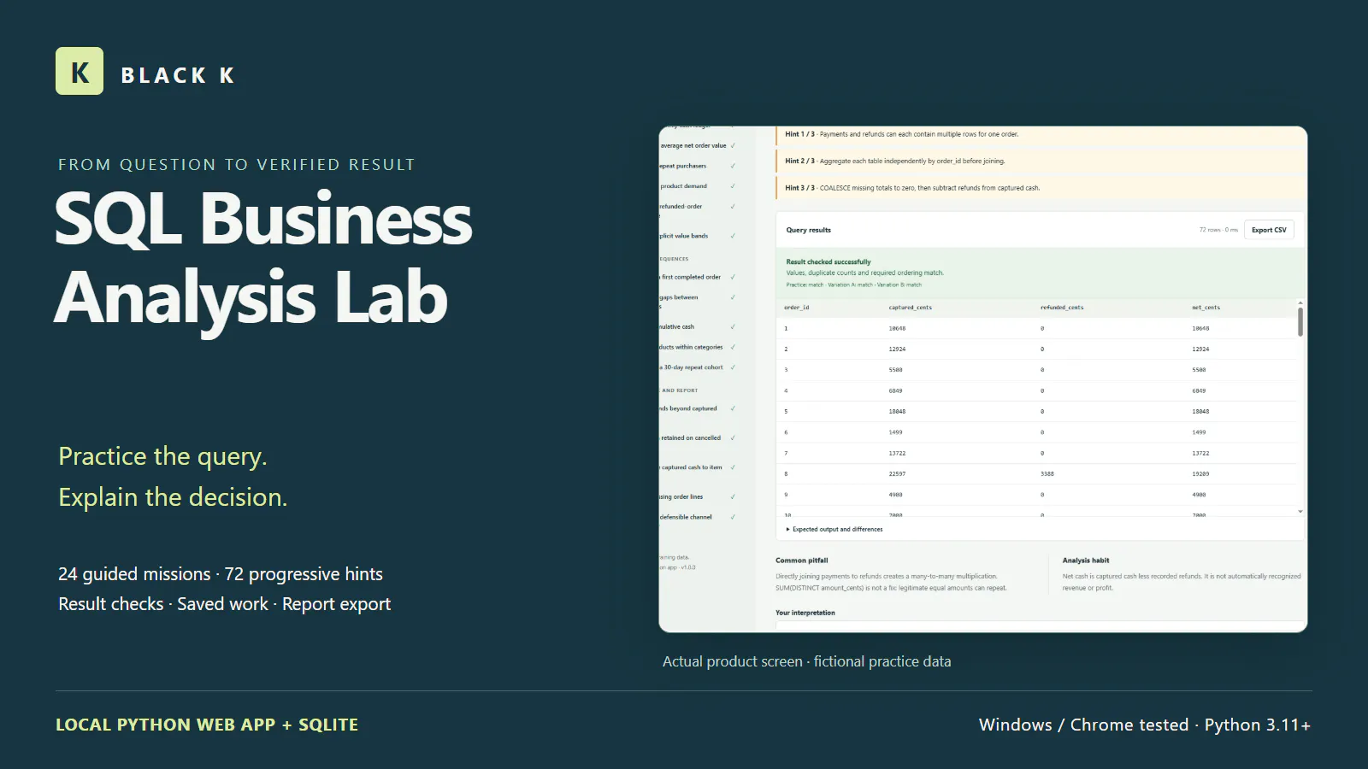This screenshot has width=1368, height=769.
Task: Click the net value '19209'
Action: [x=1200, y=474]
